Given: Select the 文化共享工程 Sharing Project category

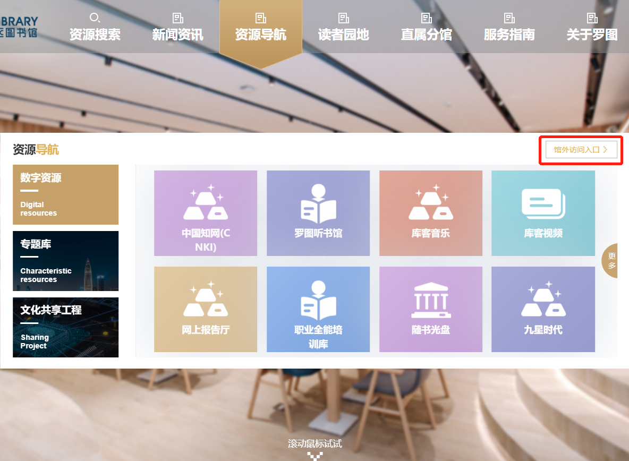Looking at the screenshot, I should coord(65,327).
